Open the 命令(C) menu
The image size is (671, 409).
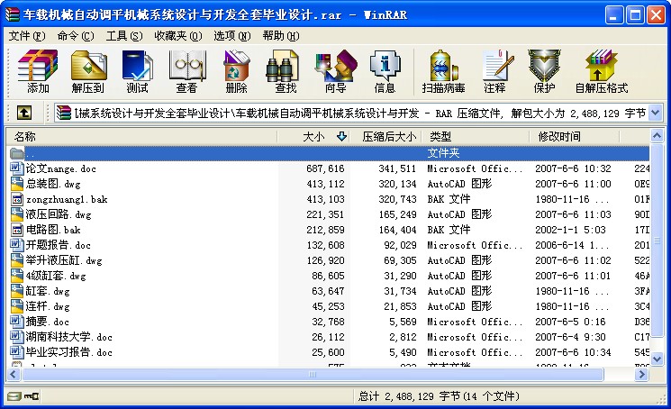tap(76, 36)
